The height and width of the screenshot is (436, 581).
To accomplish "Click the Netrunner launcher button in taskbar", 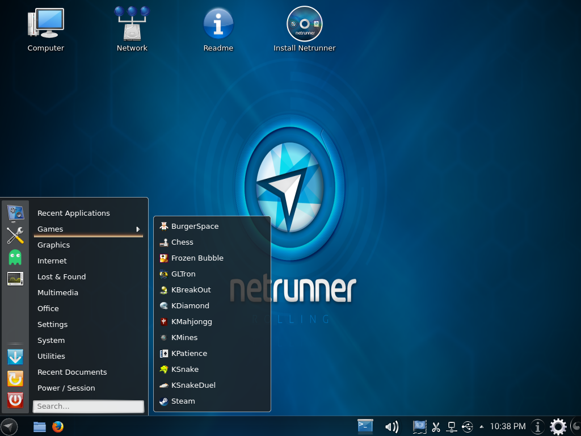I will click(9, 426).
